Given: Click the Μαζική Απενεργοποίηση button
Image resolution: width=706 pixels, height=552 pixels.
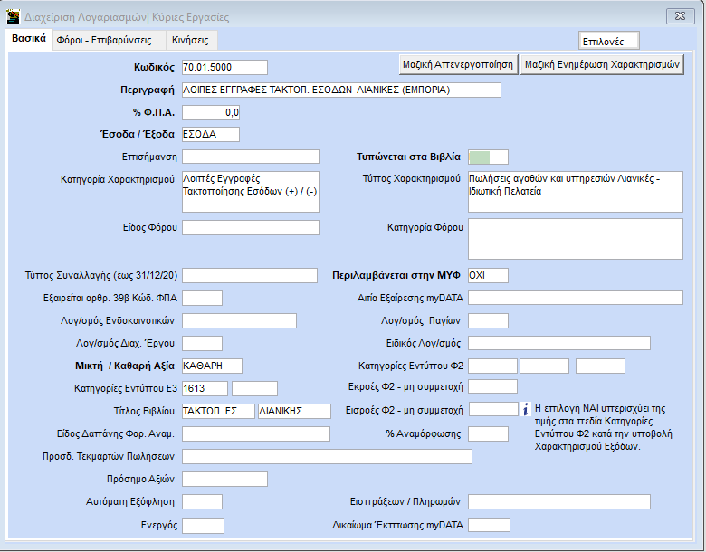Looking at the screenshot, I should pyautogui.click(x=458, y=65).
